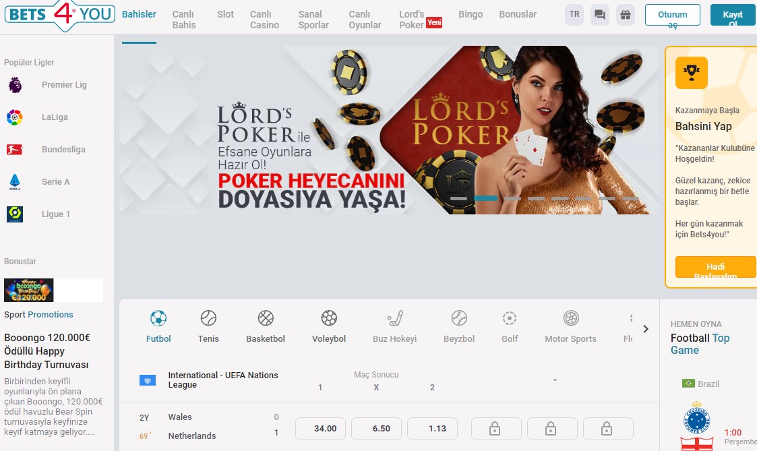Open the Ligue 1 link

(55, 214)
